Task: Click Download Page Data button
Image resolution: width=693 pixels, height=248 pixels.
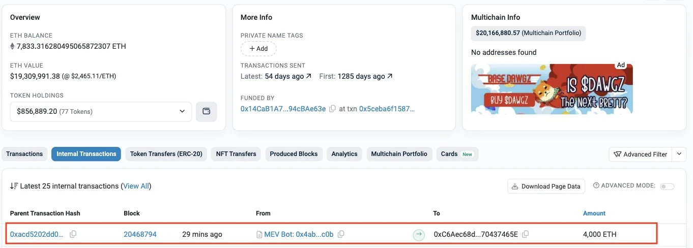Action: coord(546,187)
